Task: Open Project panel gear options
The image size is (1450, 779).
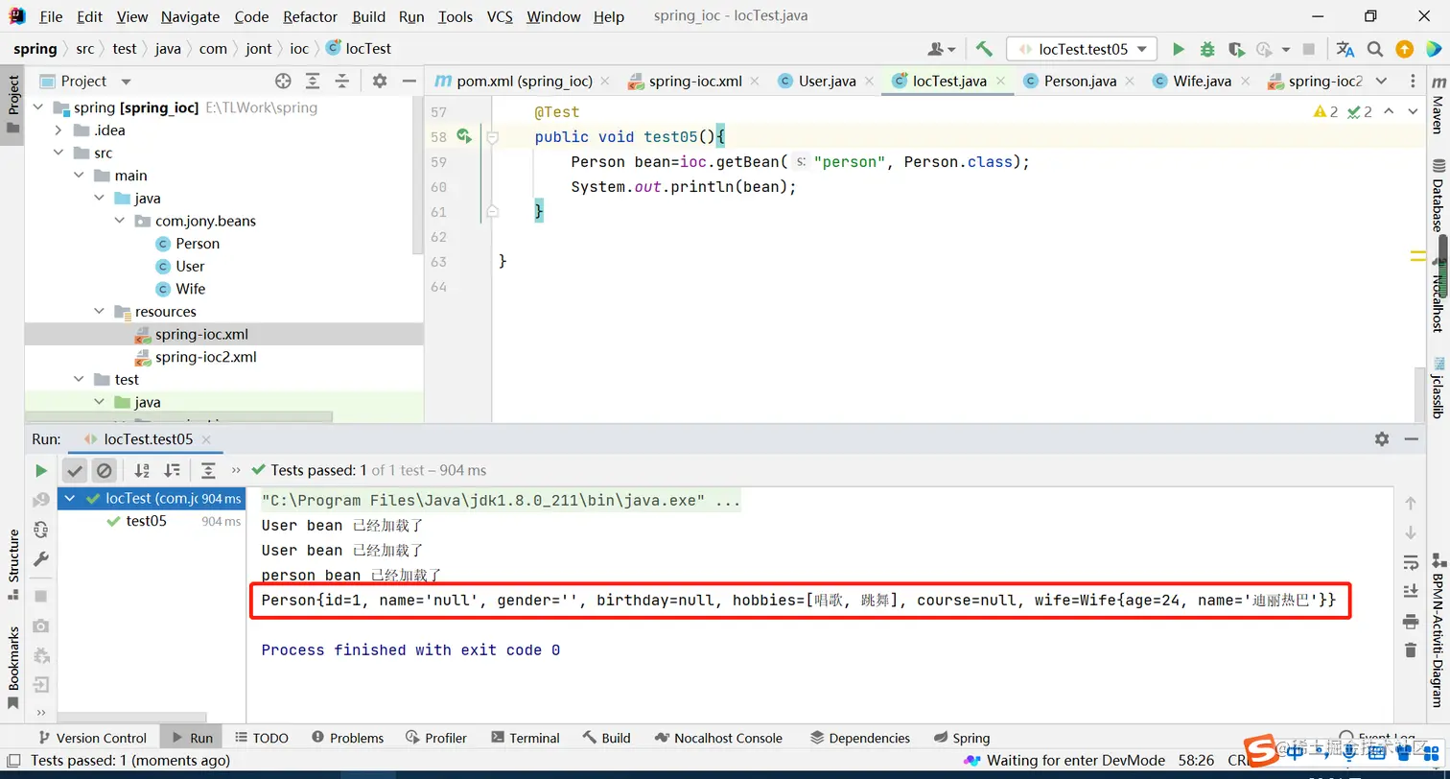Action: pos(380,82)
